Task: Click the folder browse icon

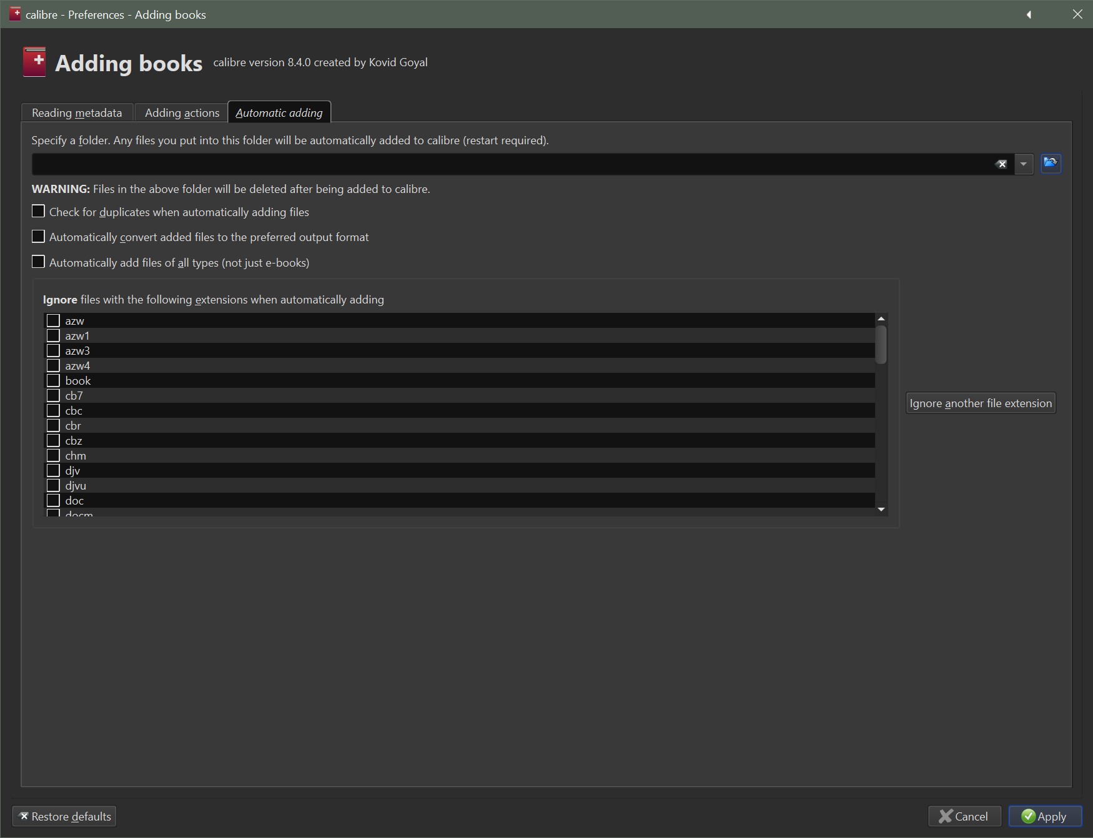Action: (1051, 164)
